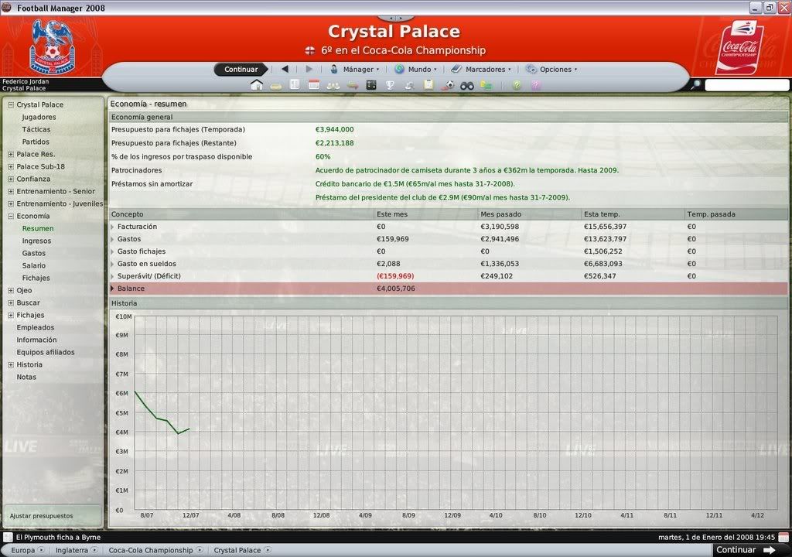Image resolution: width=792 pixels, height=557 pixels.
Task: Click the green question mark help icon
Action: 516,85
